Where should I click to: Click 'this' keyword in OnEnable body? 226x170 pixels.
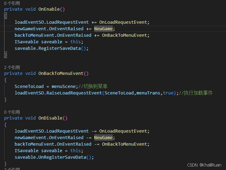tap(76, 42)
